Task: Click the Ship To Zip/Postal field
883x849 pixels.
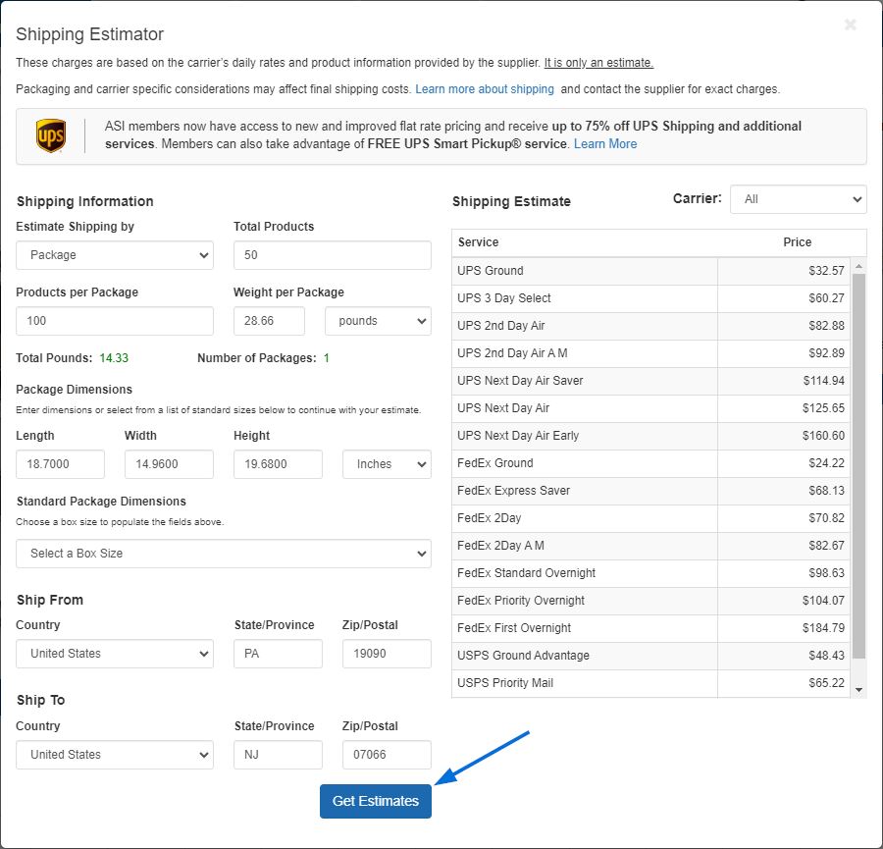Action: coord(387,755)
